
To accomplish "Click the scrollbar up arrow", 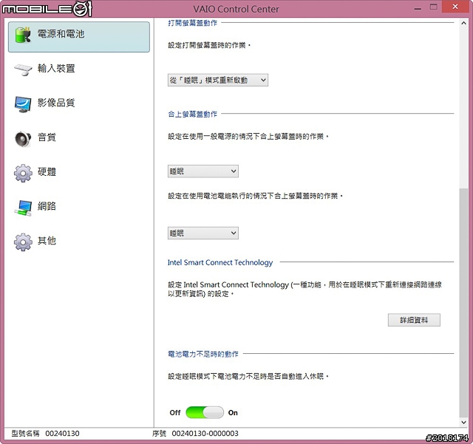I will click(x=463, y=23).
